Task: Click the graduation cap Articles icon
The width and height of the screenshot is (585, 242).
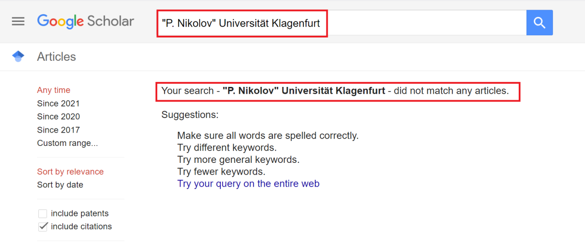Action: coord(18,57)
